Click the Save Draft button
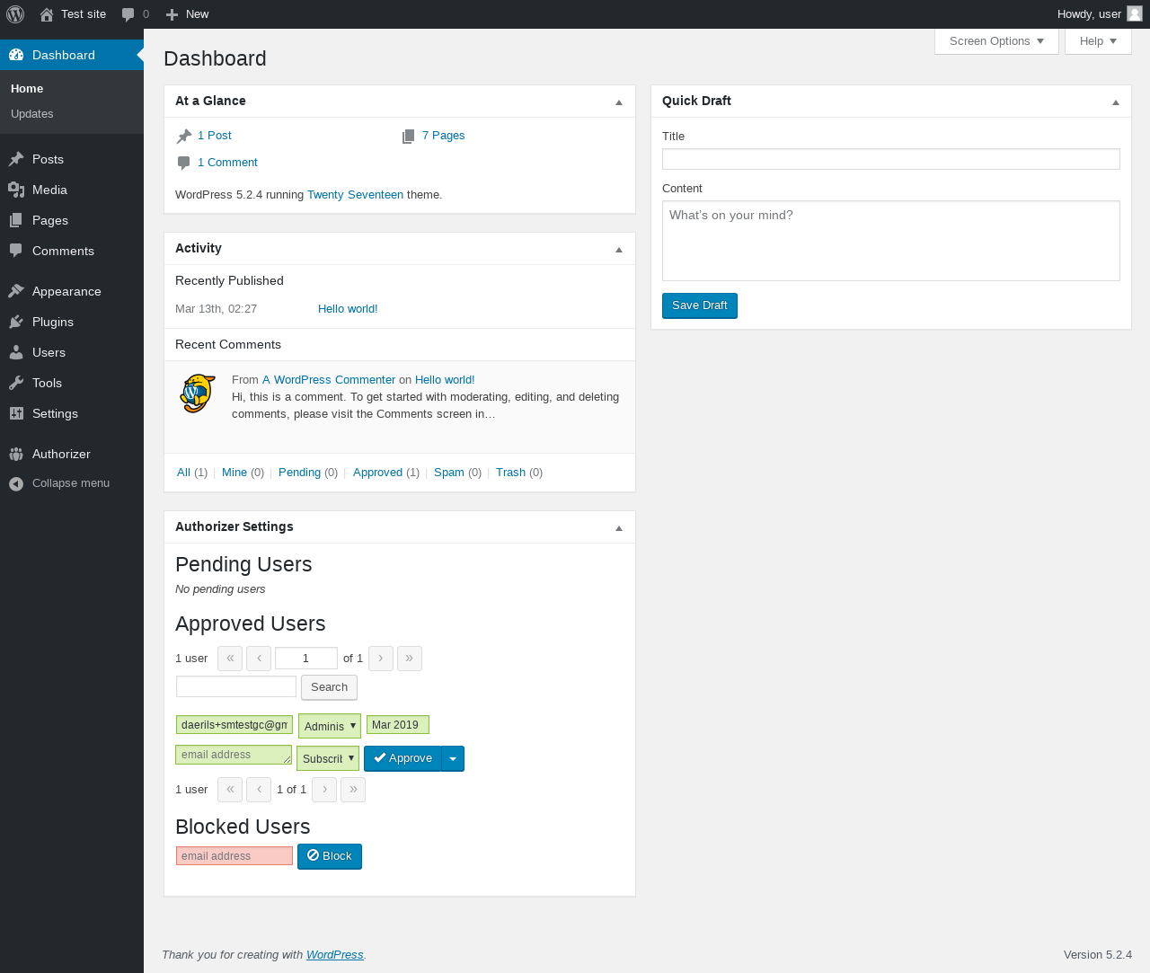Image resolution: width=1150 pixels, height=973 pixels. 700,305
